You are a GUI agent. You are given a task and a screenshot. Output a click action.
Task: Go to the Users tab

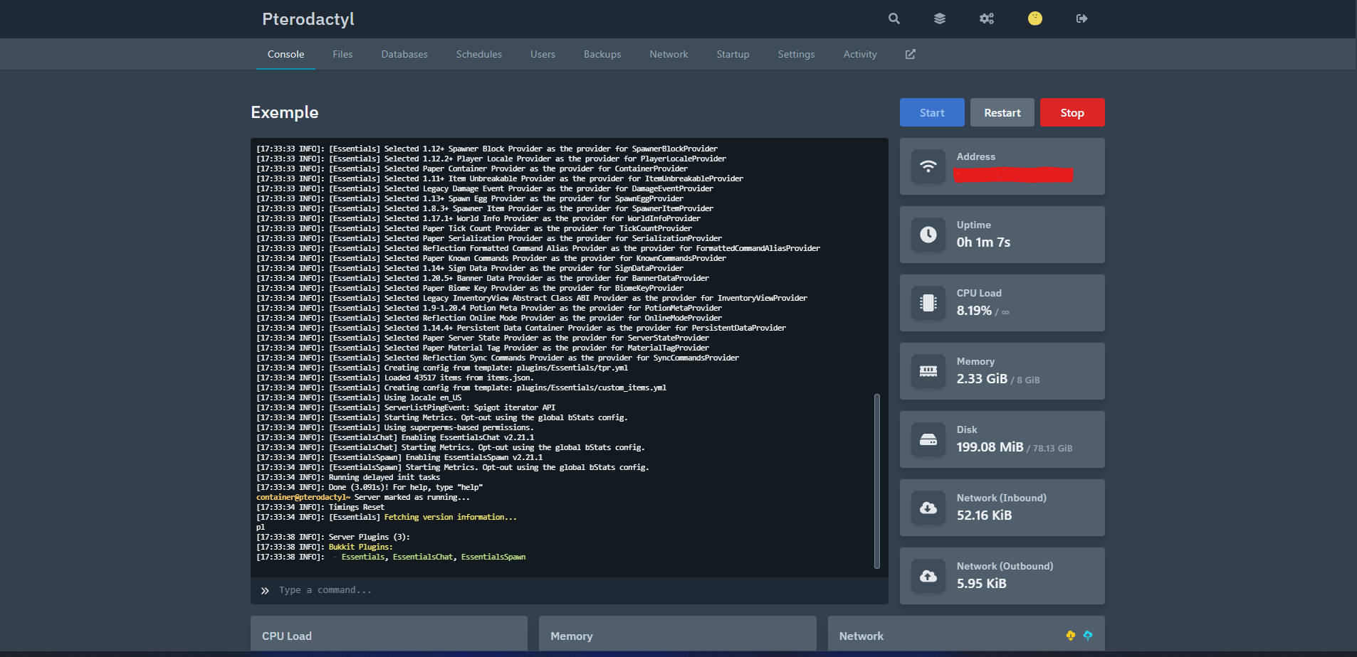[543, 54]
